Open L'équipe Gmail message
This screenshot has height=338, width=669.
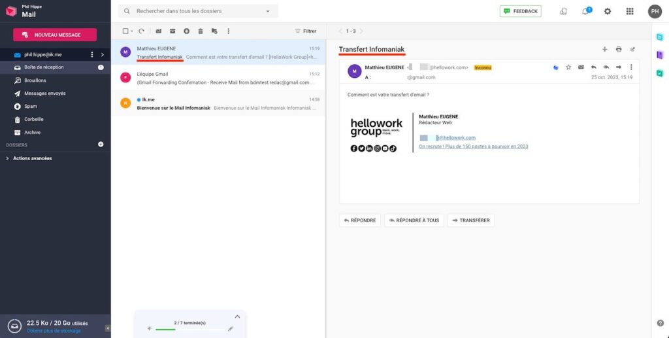pyautogui.click(x=218, y=78)
